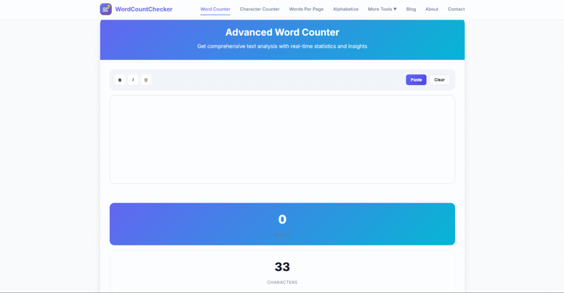This screenshot has width=564, height=293.
Task: Click the Characters count card showing 33
Action: pos(282,271)
